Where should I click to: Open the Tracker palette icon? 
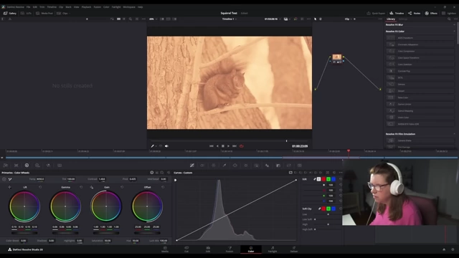pyautogui.click(x=246, y=166)
